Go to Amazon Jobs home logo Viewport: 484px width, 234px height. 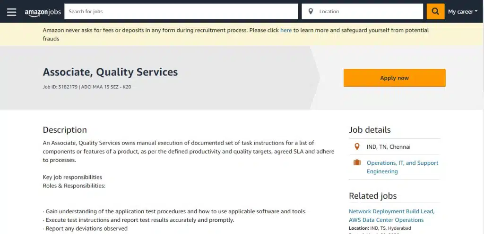pos(43,12)
